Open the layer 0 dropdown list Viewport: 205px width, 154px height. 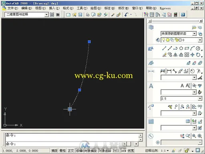[x=200, y=40]
